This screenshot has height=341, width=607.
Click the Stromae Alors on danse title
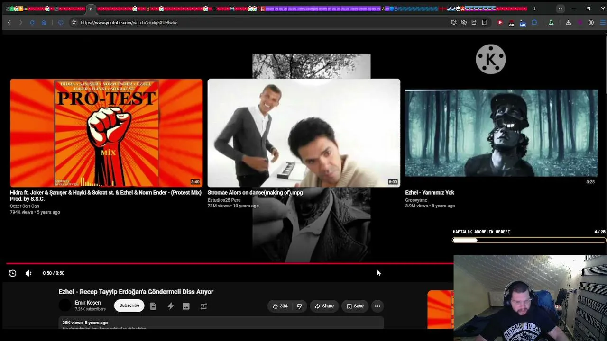[255, 193]
